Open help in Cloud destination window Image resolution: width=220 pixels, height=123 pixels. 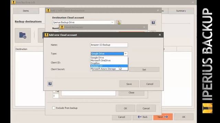coord(153,23)
